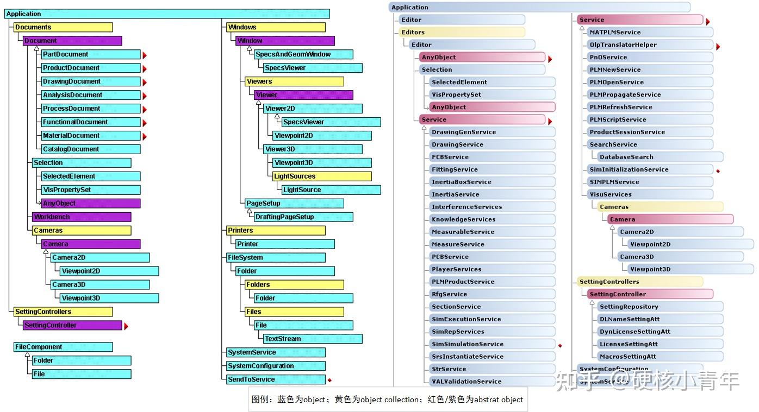
Task: Select the SendToService box
Action: coord(276,379)
